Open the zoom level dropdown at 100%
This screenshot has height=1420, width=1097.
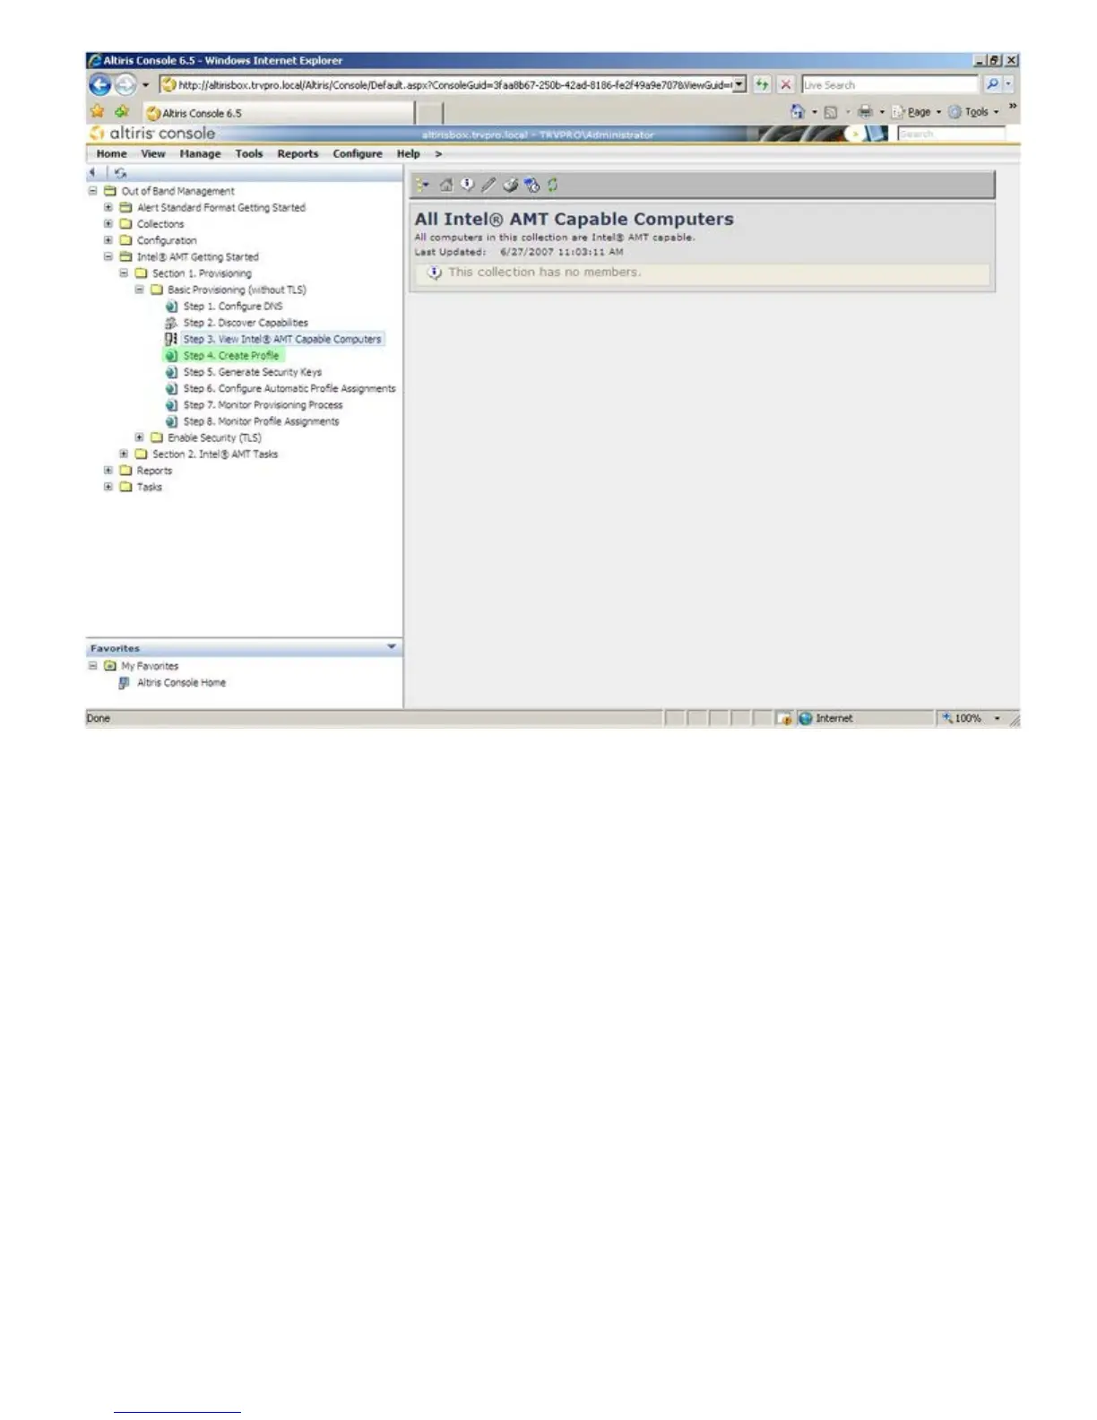pyautogui.click(x=997, y=718)
